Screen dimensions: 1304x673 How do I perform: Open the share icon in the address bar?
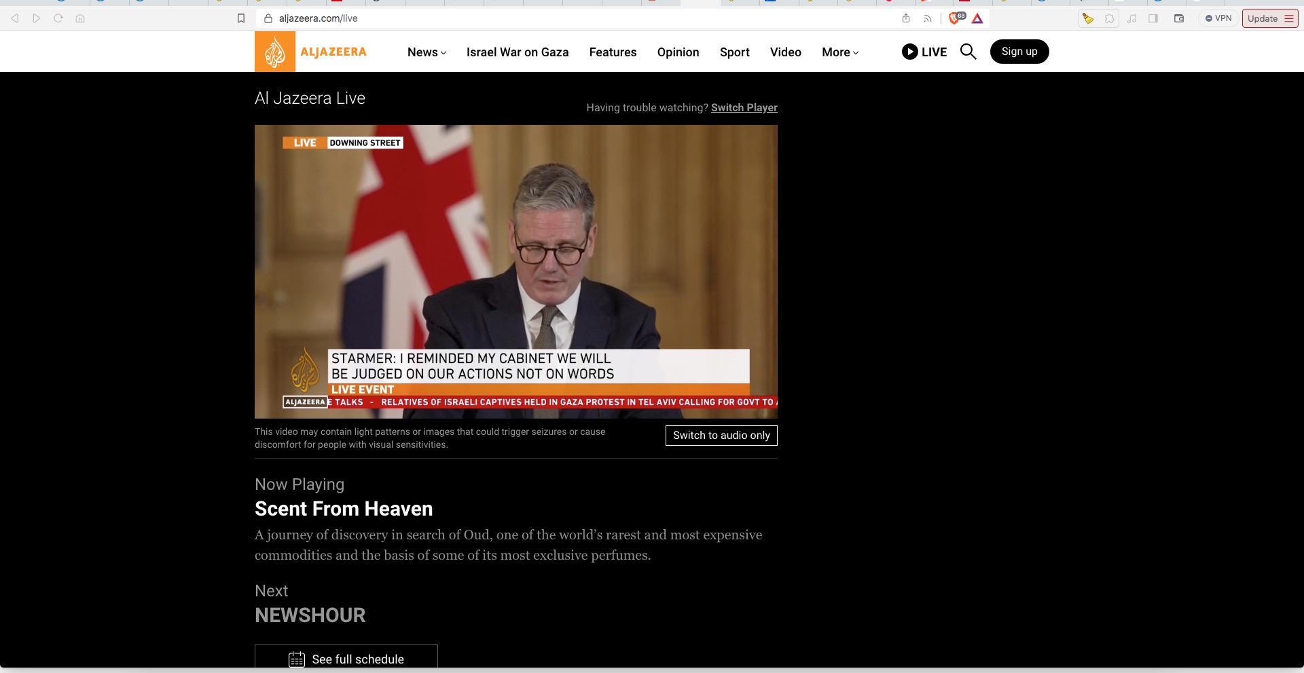906,18
